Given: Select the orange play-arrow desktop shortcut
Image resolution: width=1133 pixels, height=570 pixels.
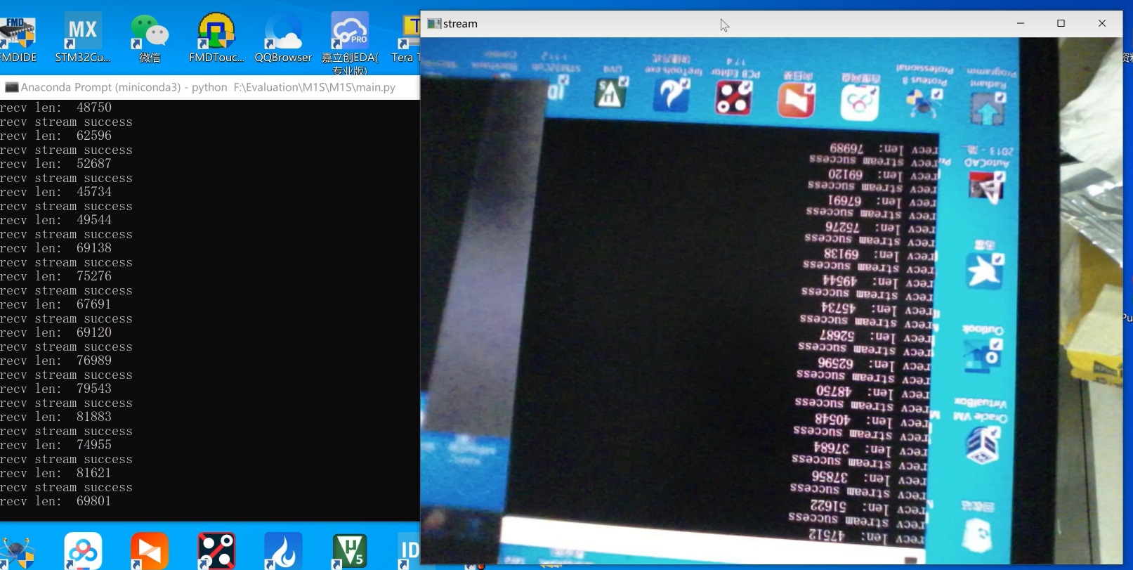Looking at the screenshot, I should pos(150,551).
